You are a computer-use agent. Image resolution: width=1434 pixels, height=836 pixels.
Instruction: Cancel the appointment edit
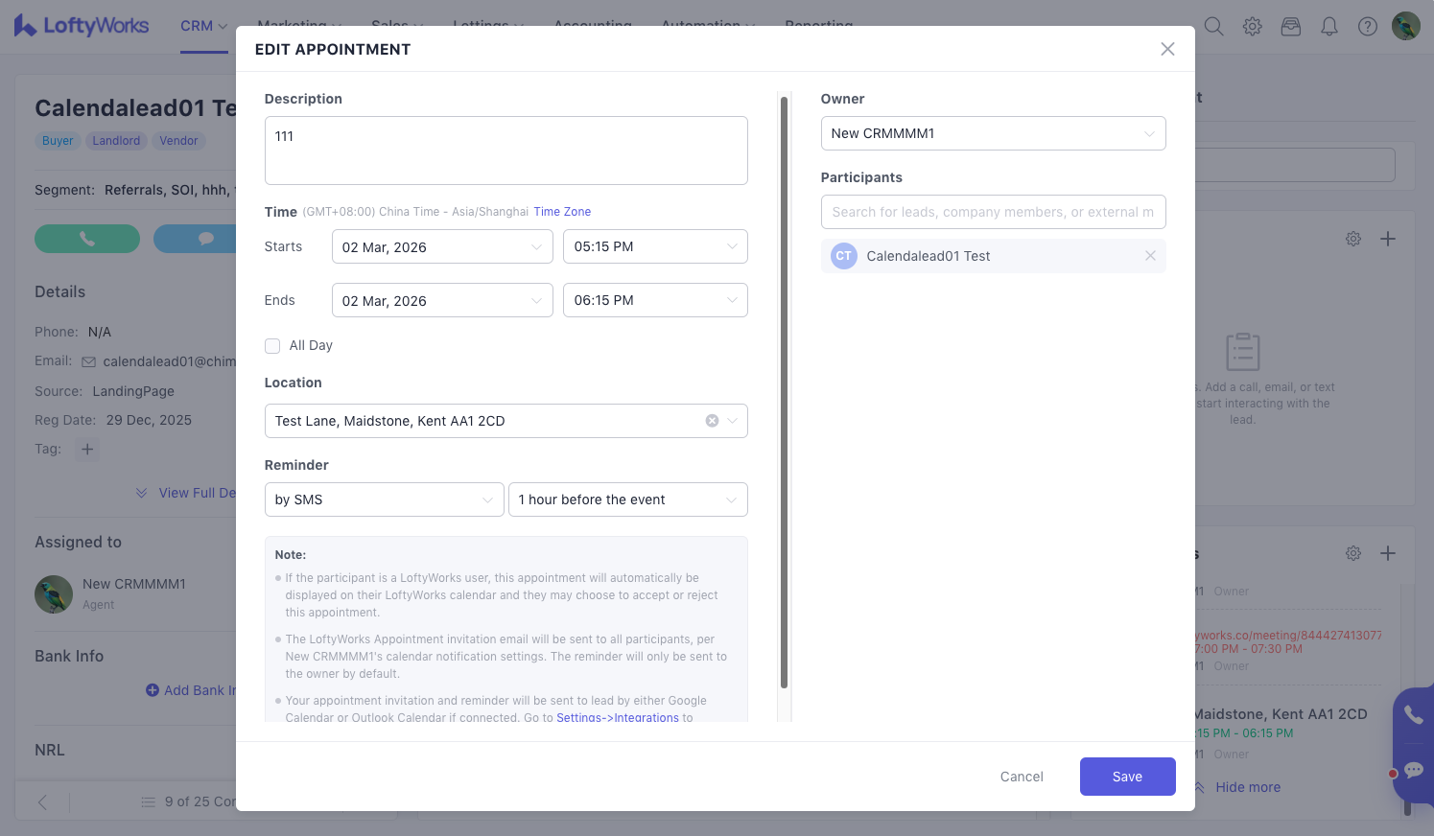click(x=1021, y=777)
